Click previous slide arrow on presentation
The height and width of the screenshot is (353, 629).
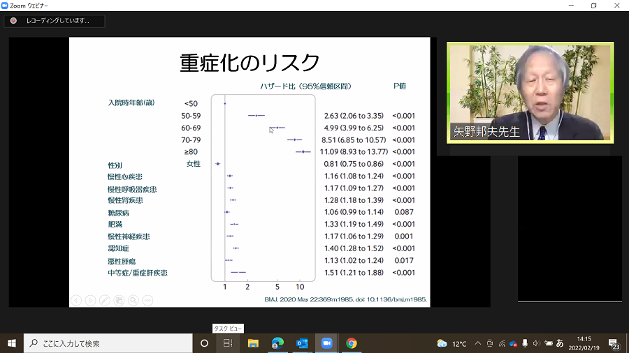click(76, 300)
